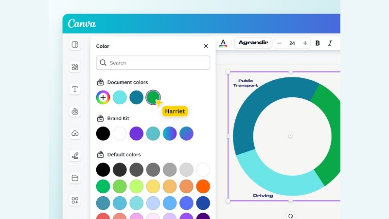Open the Elements sidebar icon
Screen dimensions: 389x219
pyautogui.click(x=75, y=67)
